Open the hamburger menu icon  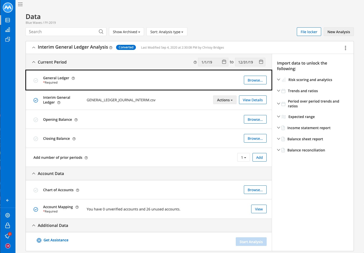(x=20, y=4)
